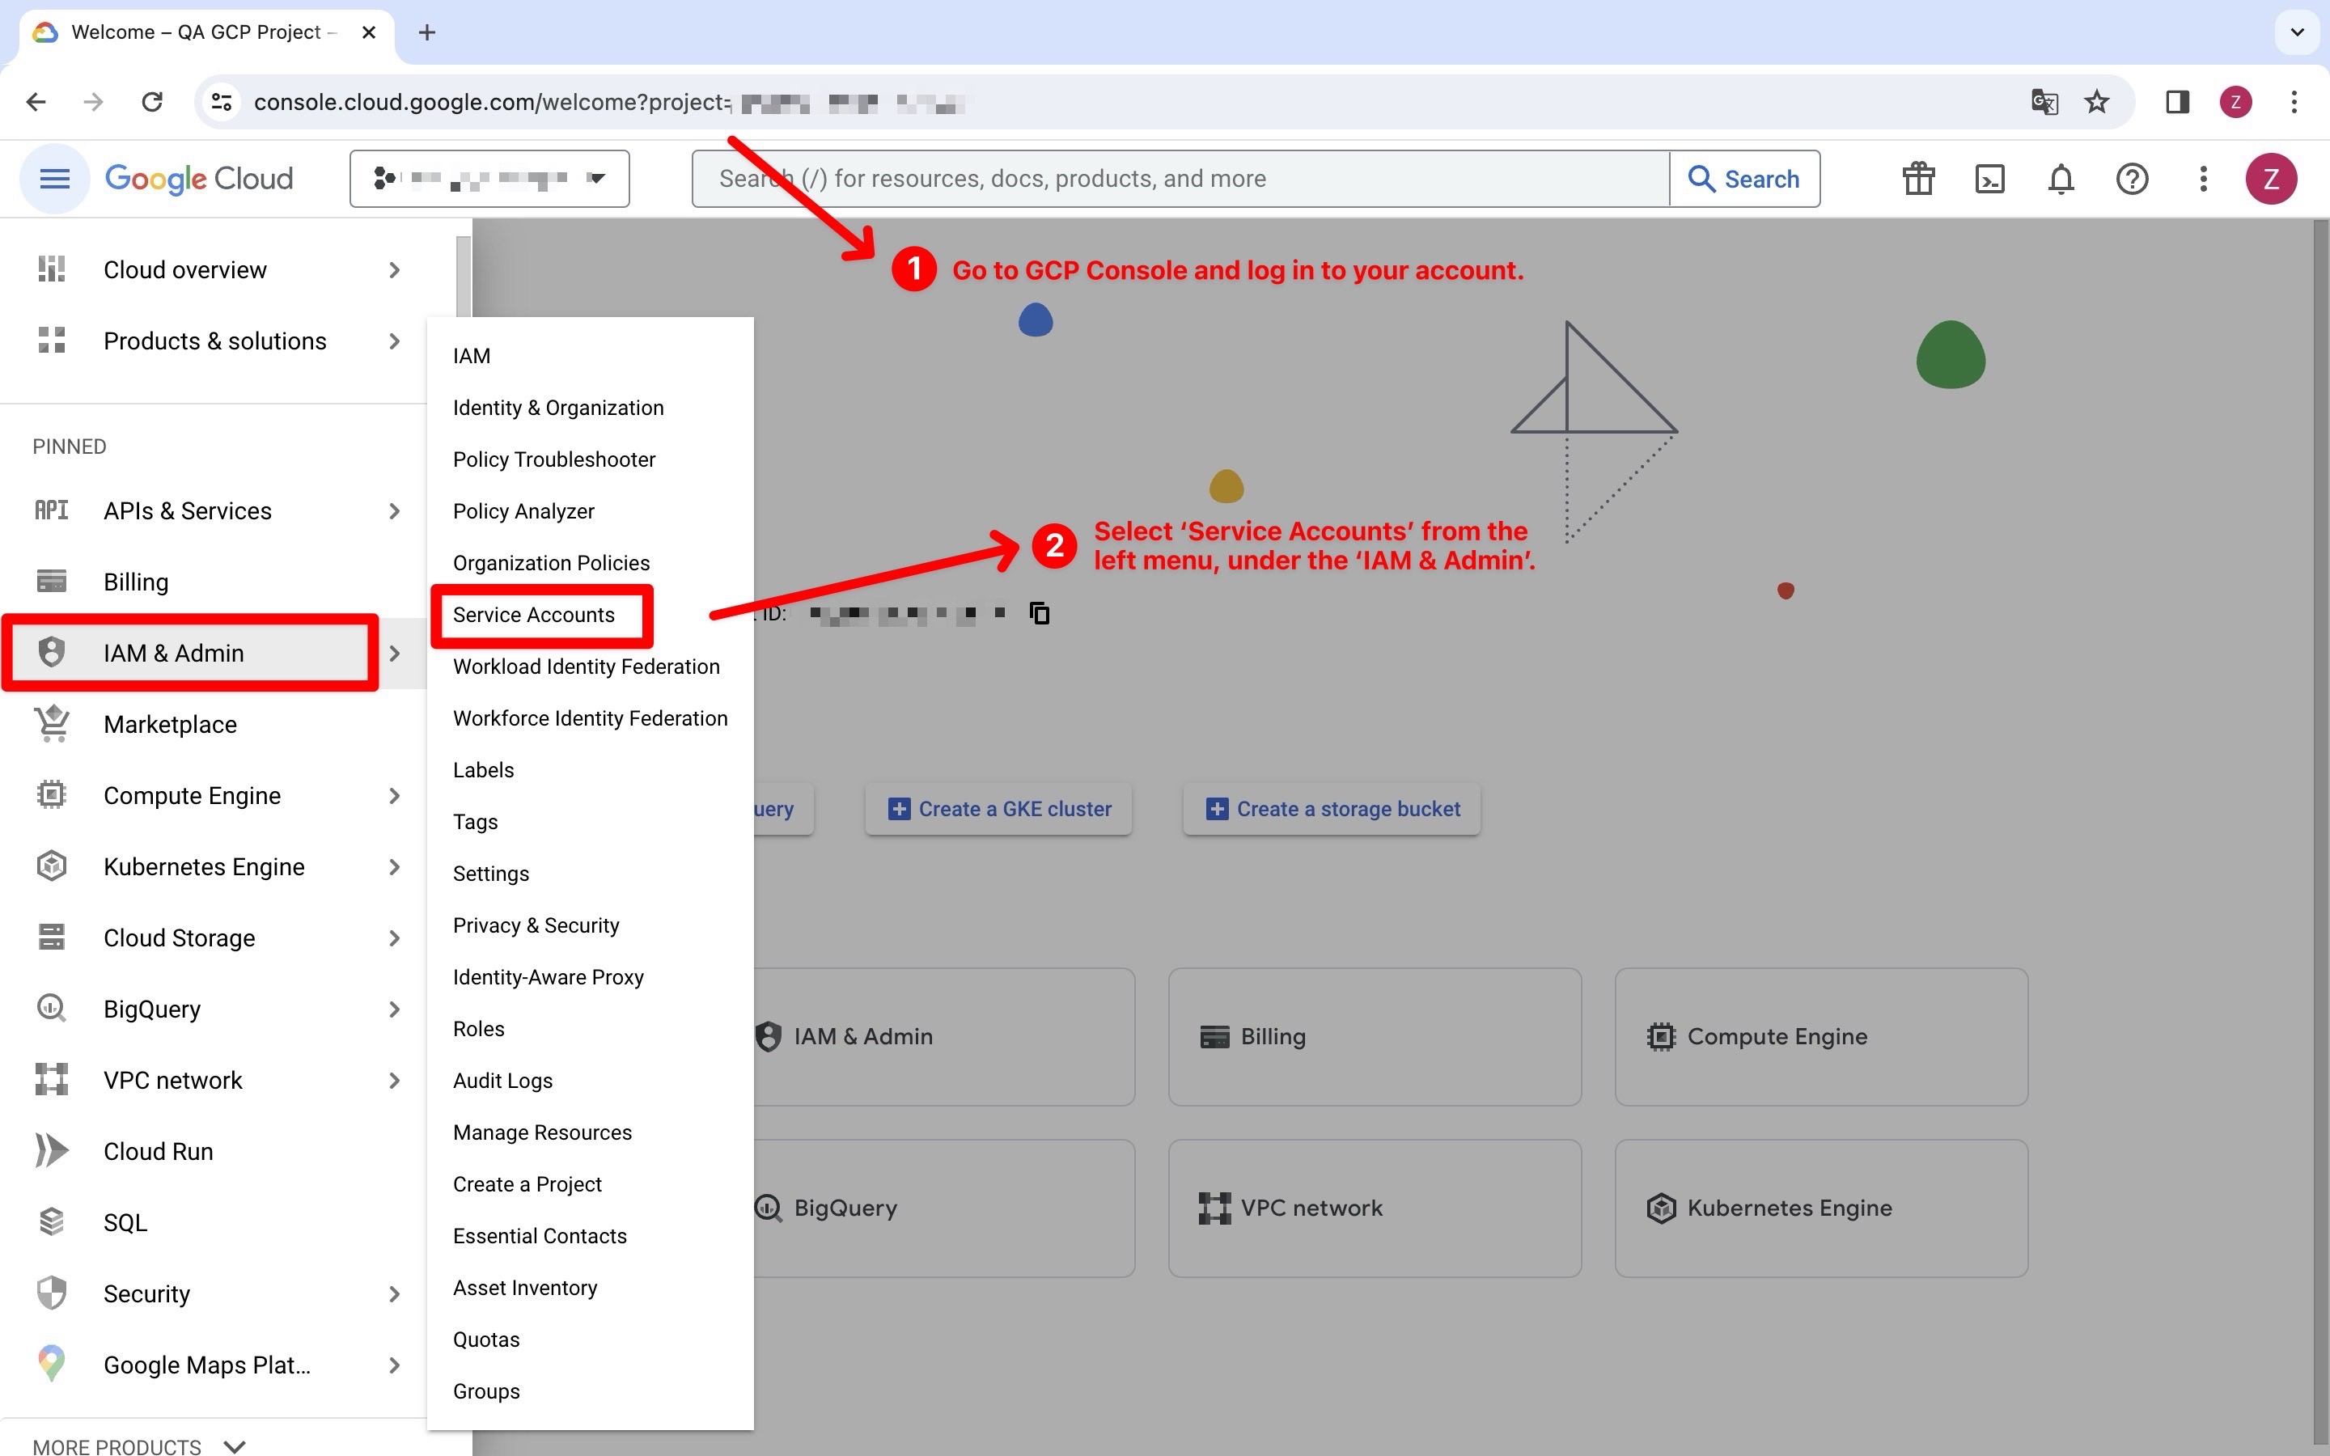Copy the project ID with copy icon
The height and width of the screenshot is (1456, 2330).
(x=1040, y=612)
